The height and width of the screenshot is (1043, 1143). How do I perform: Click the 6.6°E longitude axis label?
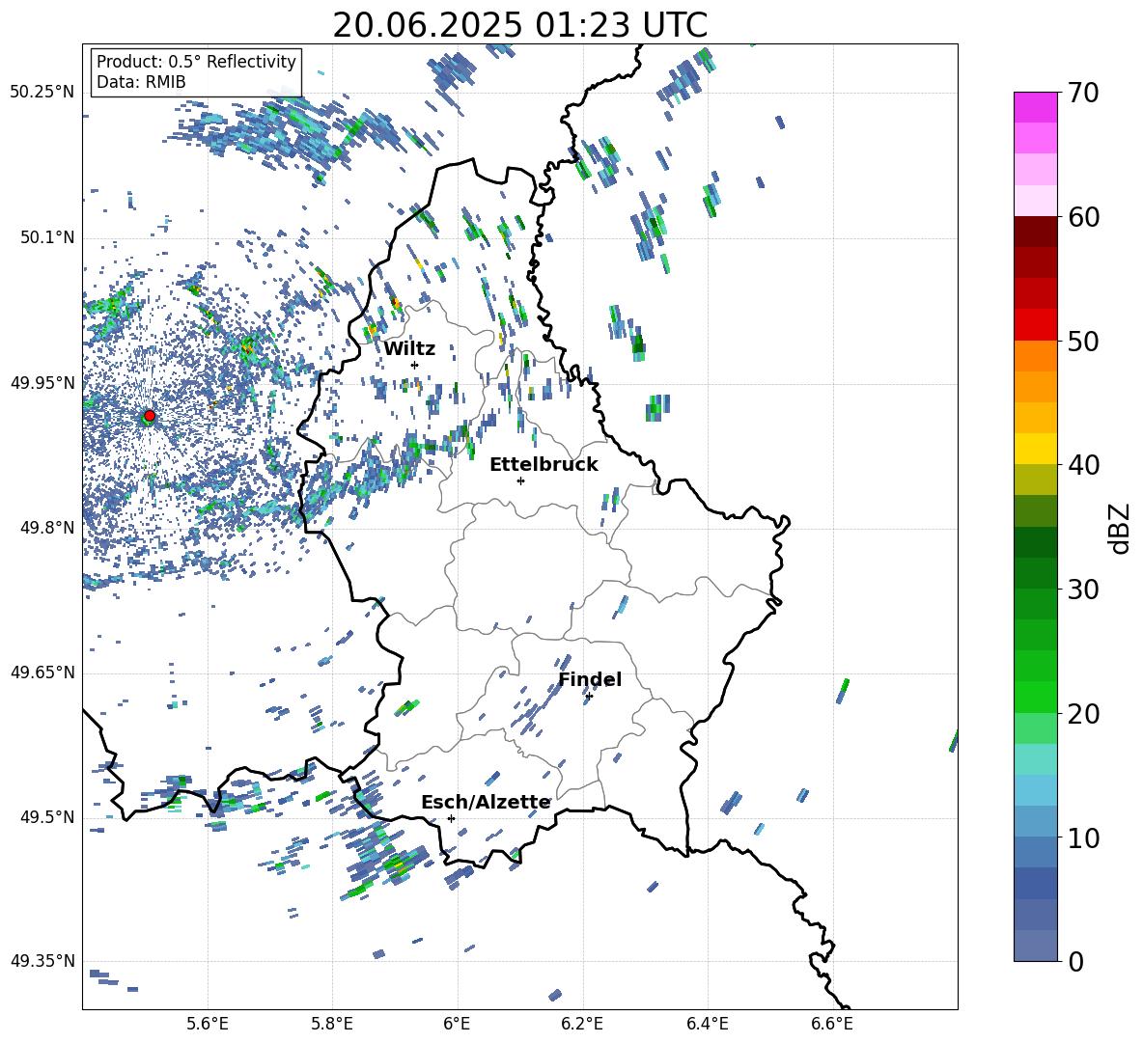[832, 1024]
